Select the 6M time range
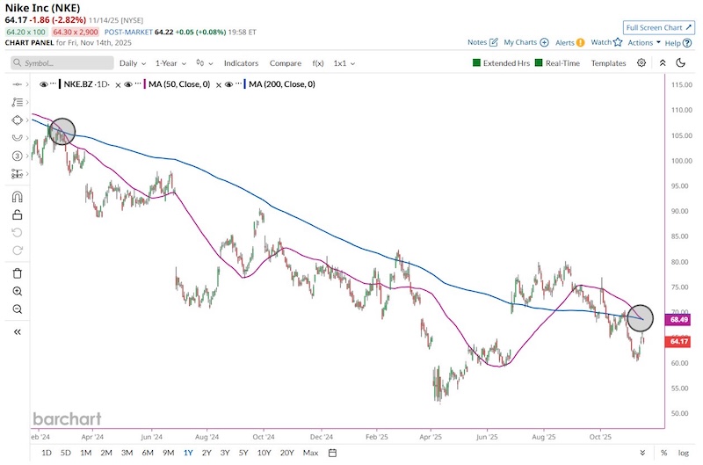Screen dimensions: 703x465 (148, 453)
